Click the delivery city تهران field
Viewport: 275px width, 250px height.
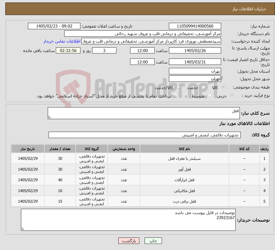point(195,79)
